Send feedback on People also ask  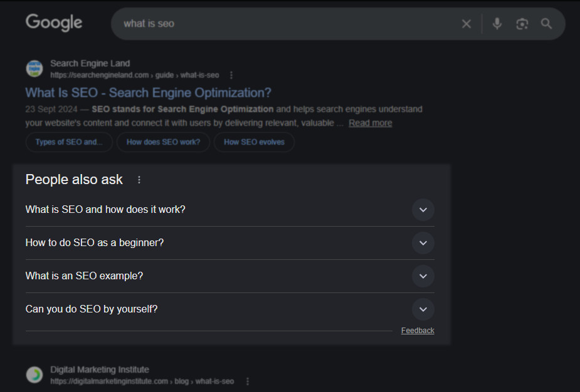[x=418, y=330]
